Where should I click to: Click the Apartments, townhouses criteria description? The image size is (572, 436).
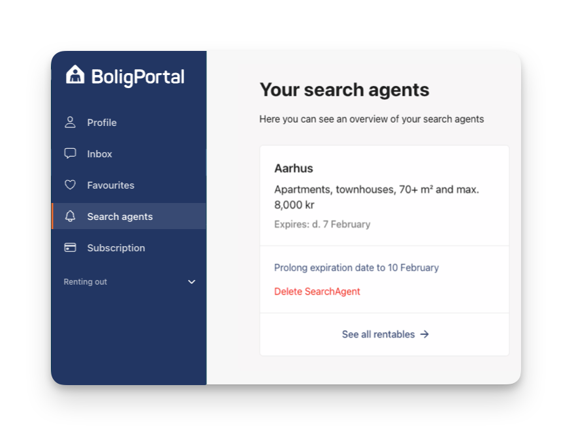377,197
